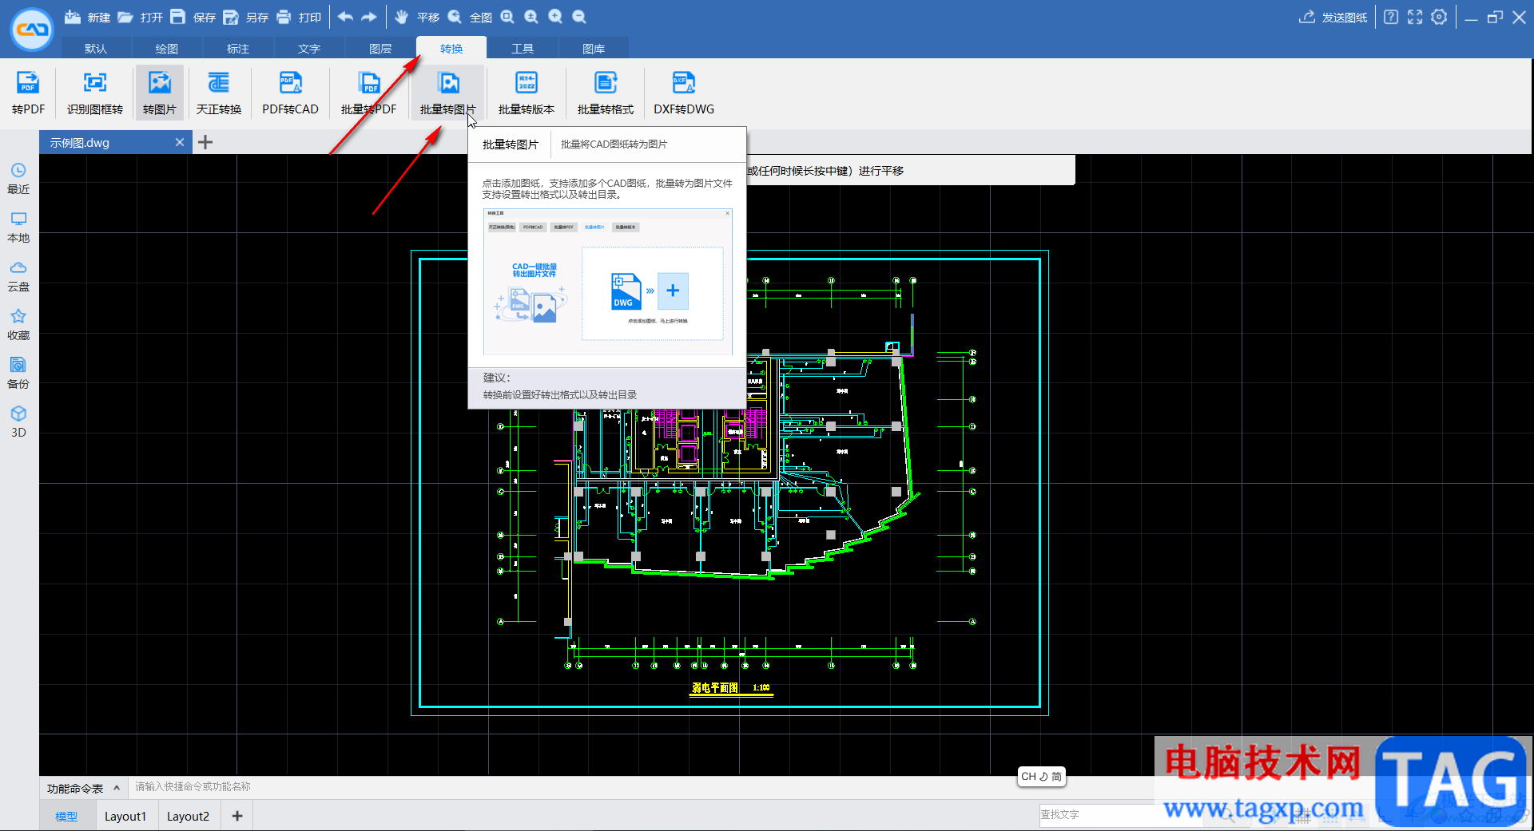Click the 转PDF tool
The image size is (1534, 831).
click(29, 93)
